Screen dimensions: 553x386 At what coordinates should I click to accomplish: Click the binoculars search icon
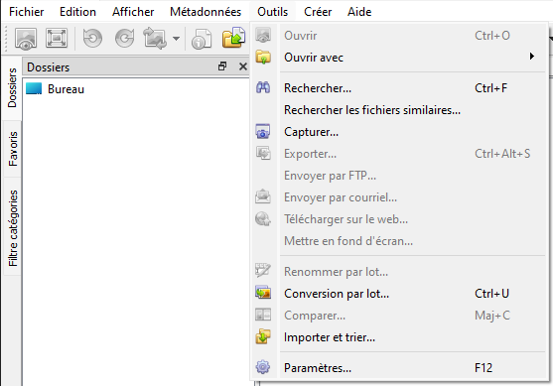click(x=263, y=87)
